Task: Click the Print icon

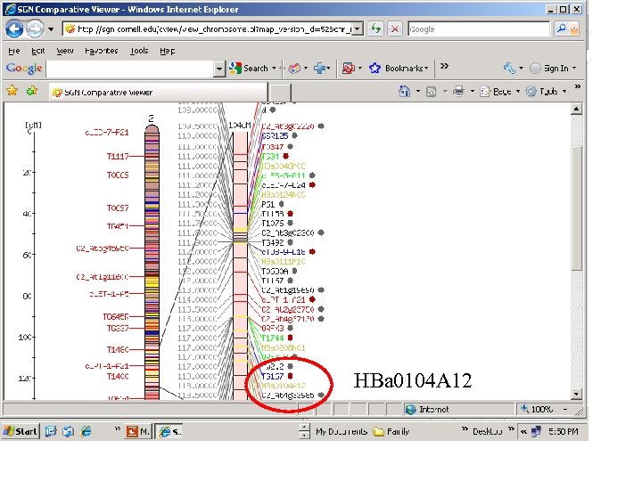Action: [458, 91]
